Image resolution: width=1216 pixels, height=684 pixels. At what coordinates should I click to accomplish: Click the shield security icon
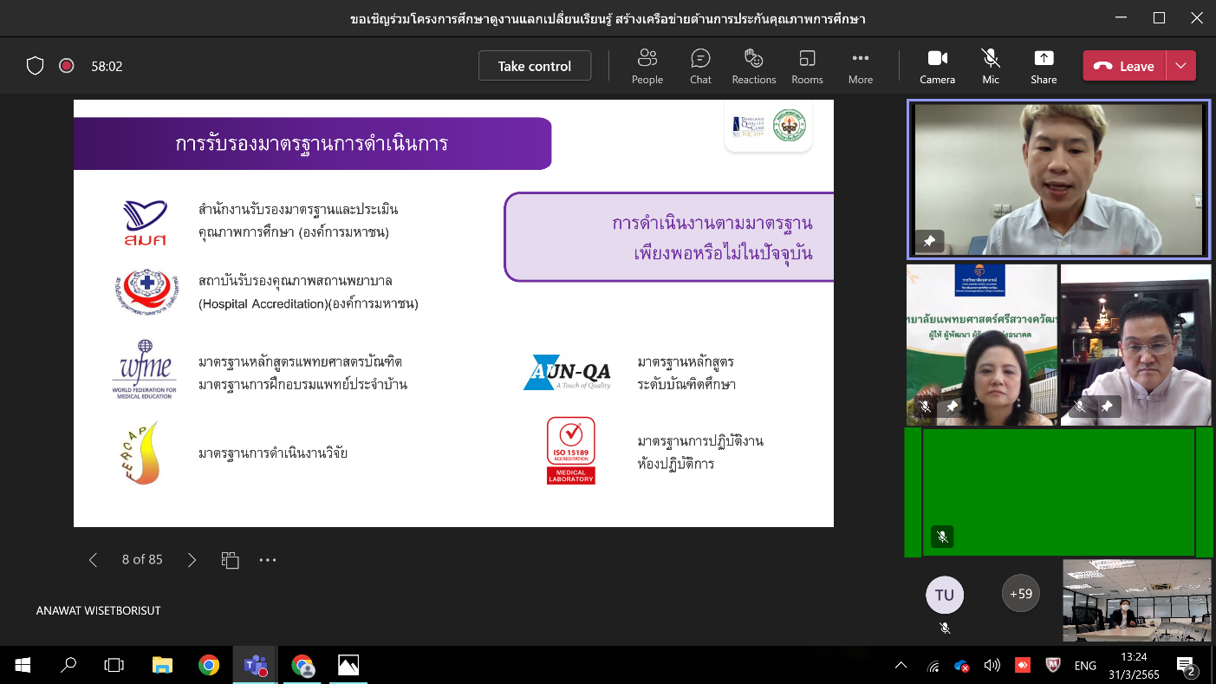click(x=36, y=66)
